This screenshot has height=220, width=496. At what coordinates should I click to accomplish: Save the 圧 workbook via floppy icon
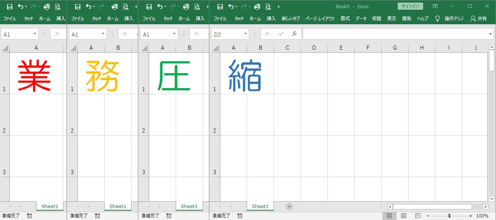point(149,6)
